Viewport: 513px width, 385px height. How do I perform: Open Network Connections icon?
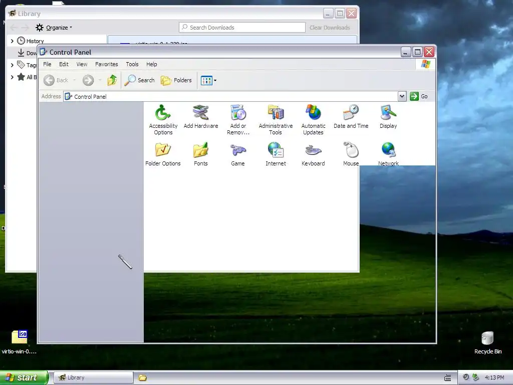point(388,154)
